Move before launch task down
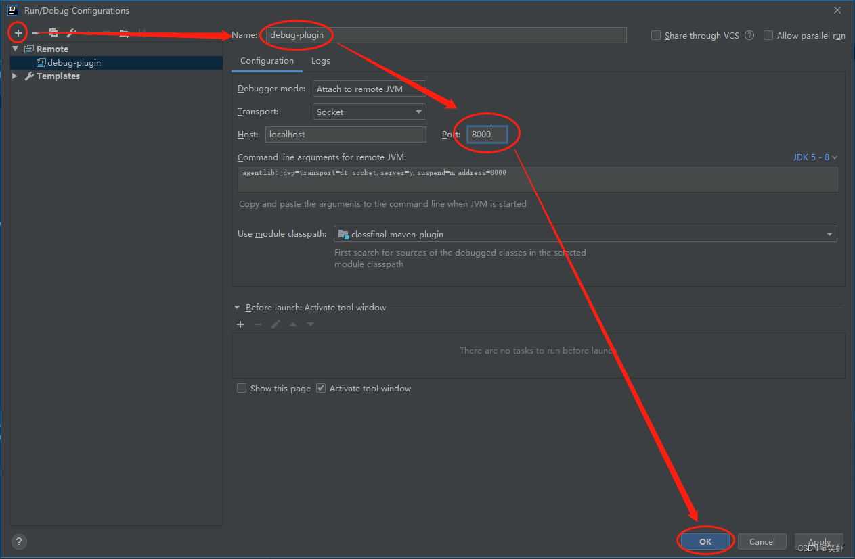This screenshot has width=855, height=559. point(311,324)
